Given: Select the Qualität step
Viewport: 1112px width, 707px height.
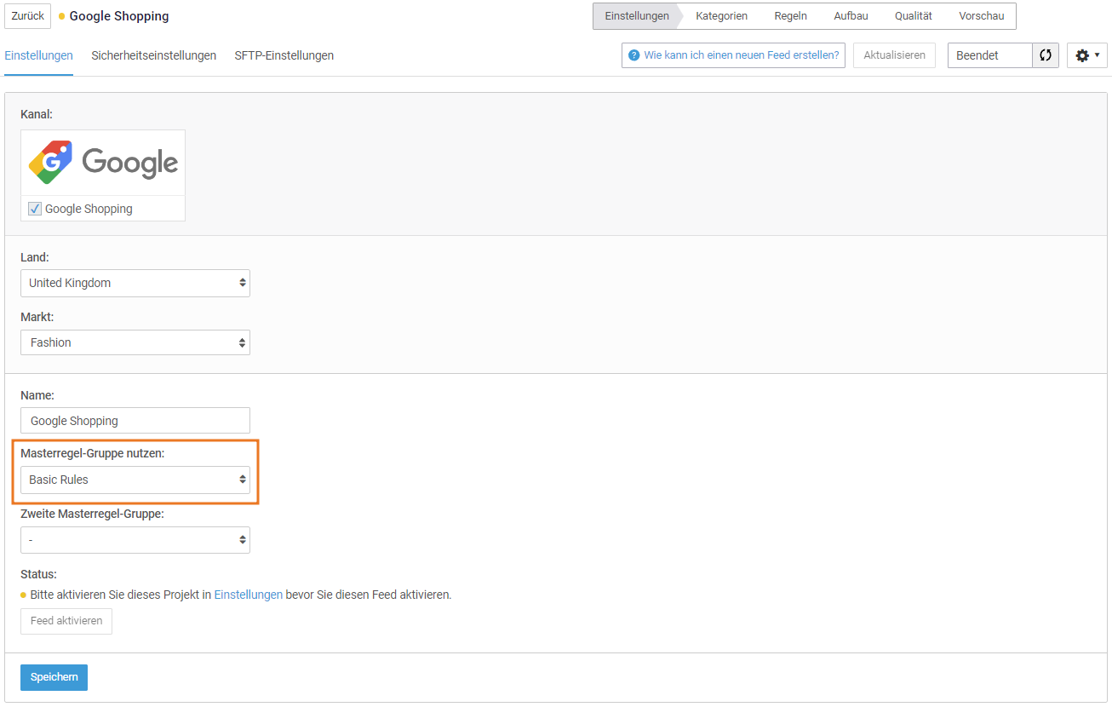Looking at the screenshot, I should click(x=913, y=16).
